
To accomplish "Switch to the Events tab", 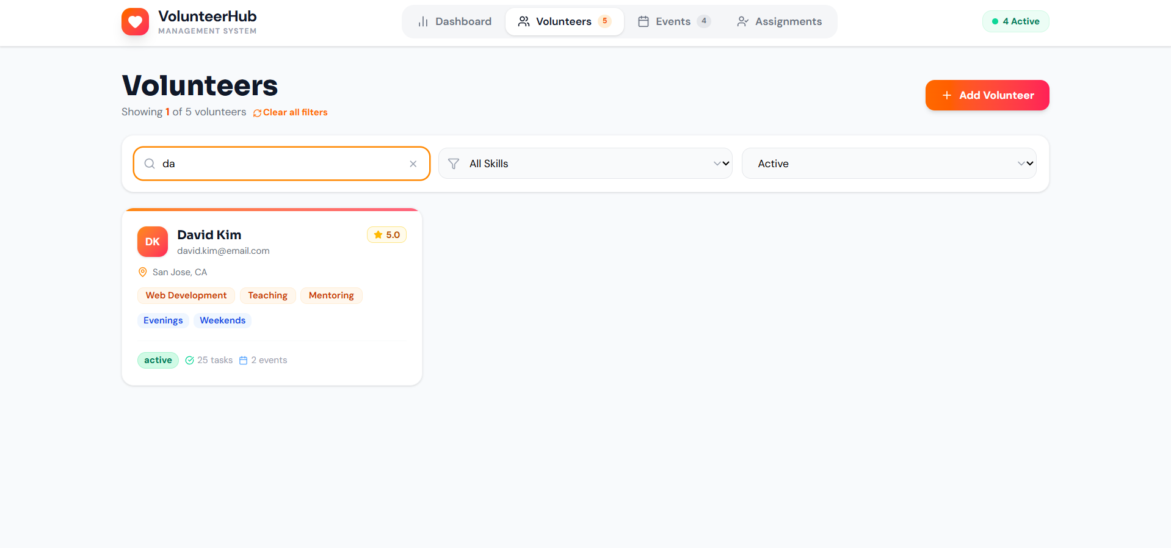I will pyautogui.click(x=673, y=22).
